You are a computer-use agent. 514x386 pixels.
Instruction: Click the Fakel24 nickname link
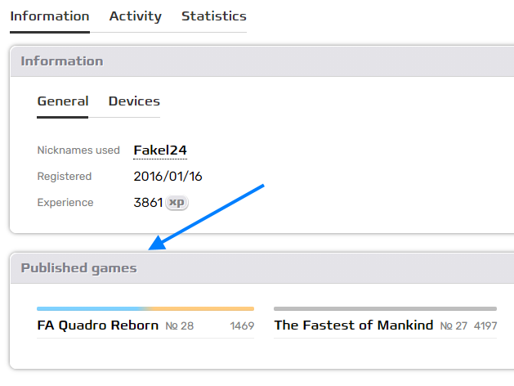click(160, 150)
